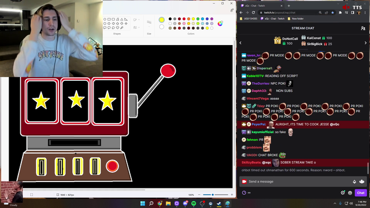Show next gift leaderboard entry
This screenshot has width=370, height=208.
[365, 43]
